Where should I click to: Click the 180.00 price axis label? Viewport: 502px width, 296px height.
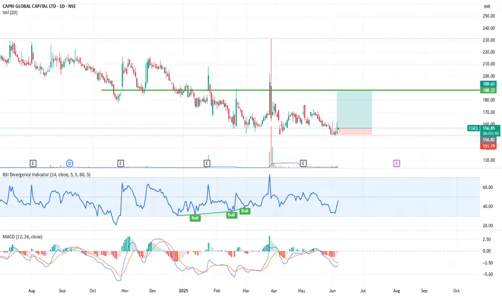489,100
